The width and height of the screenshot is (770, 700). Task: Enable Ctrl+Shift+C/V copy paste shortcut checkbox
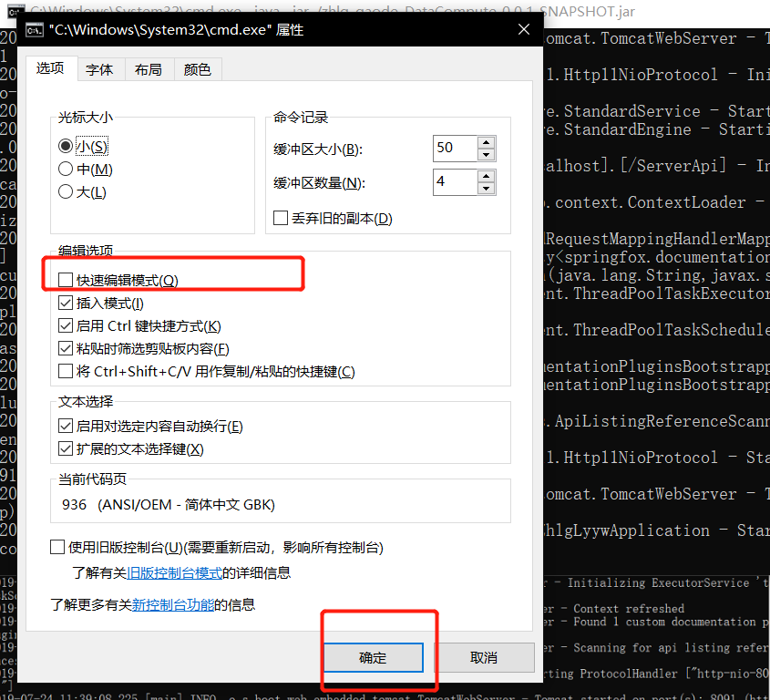(66, 371)
